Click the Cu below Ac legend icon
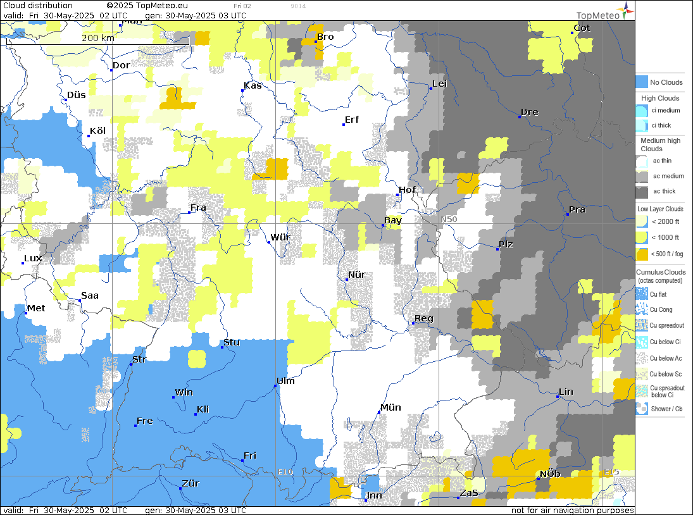 click(642, 358)
